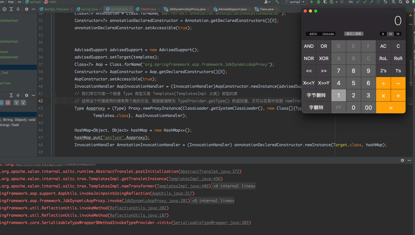Click the AND button in calculator
The height and width of the screenshot is (235, 415).
(x=309, y=46)
